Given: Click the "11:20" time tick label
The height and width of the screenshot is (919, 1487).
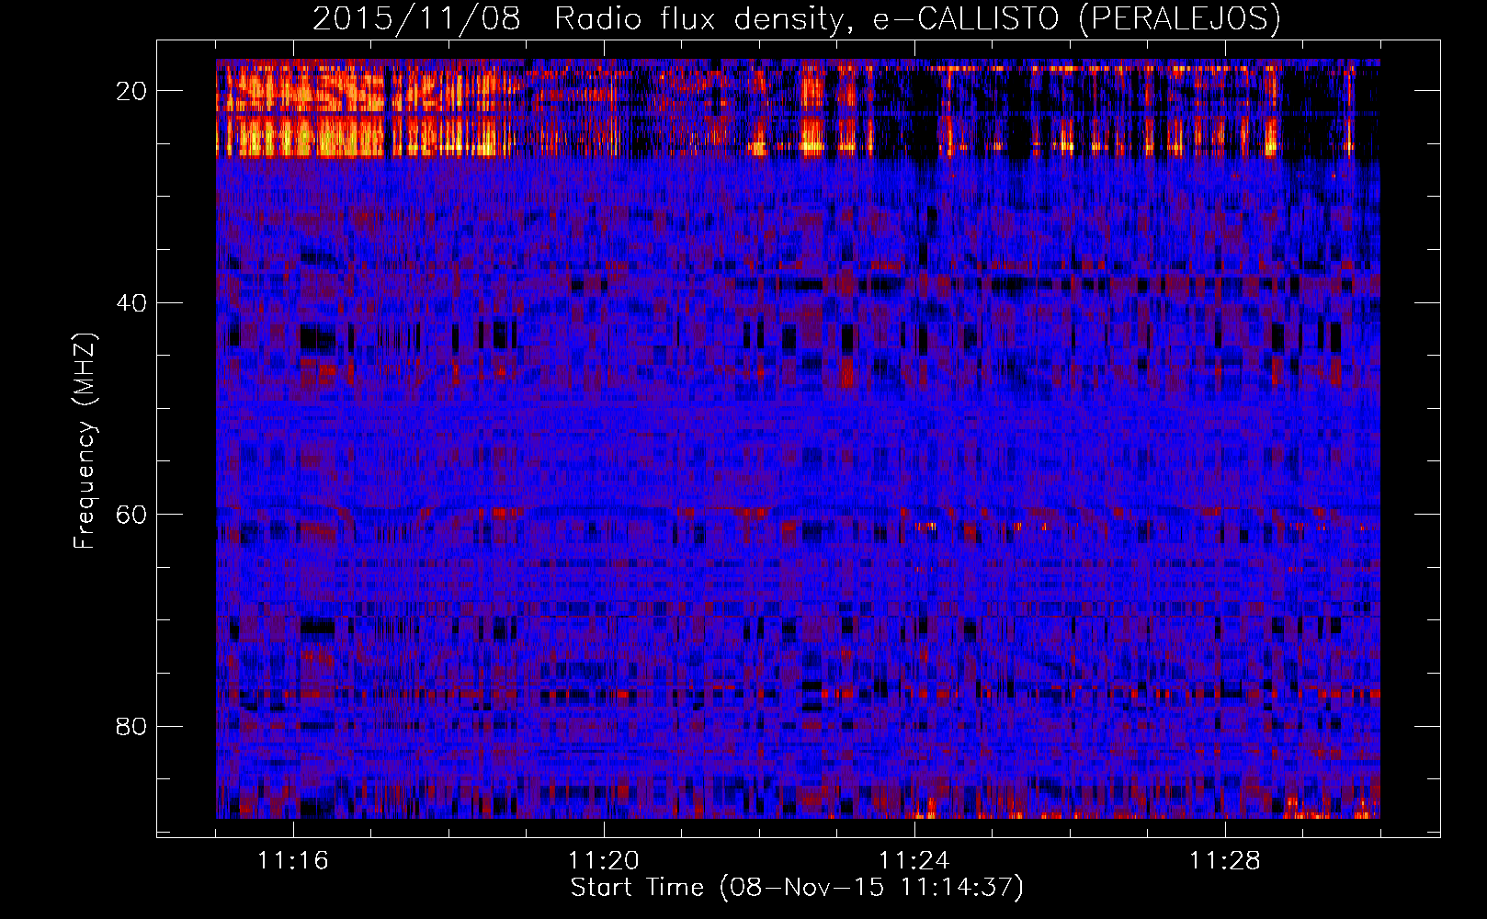Looking at the screenshot, I should pos(604,860).
